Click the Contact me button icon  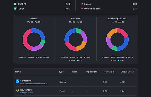coord(17,81)
